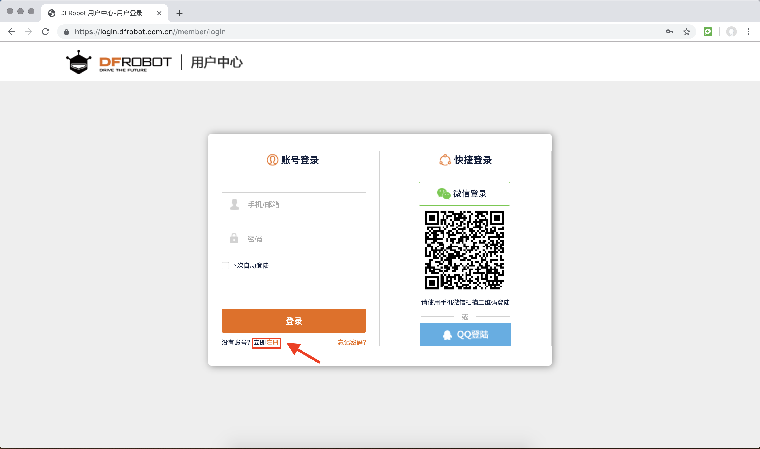Viewport: 760px width, 449px height.
Task: Click the lock icon in password field
Action: click(x=234, y=238)
